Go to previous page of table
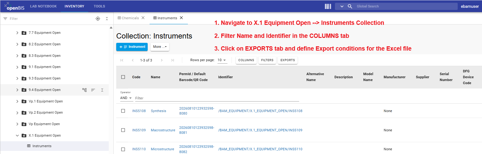Screen dimensions: 482x154 (133, 60)
